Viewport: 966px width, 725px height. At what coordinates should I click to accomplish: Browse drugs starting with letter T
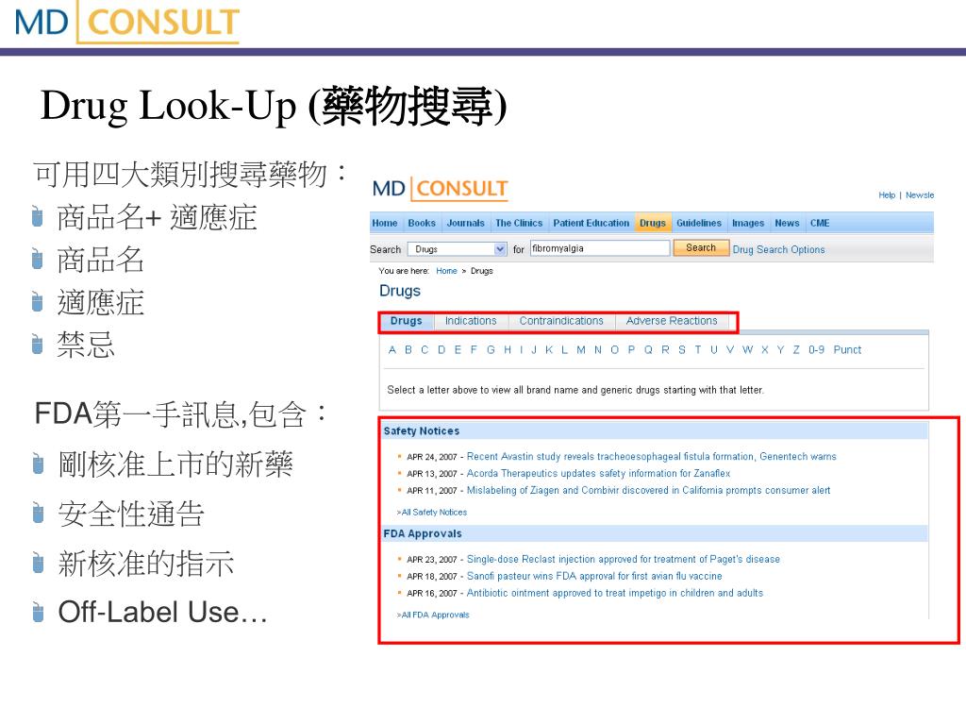point(698,350)
